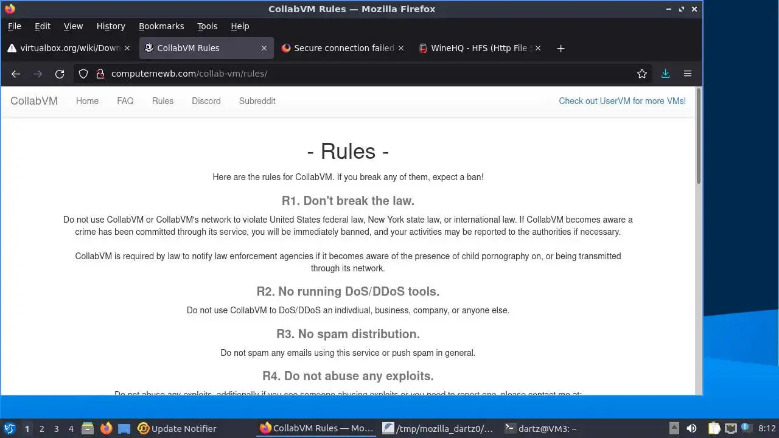The width and height of the screenshot is (779, 438).
Task: Open the Firefox hamburger application menu
Action: click(x=688, y=74)
